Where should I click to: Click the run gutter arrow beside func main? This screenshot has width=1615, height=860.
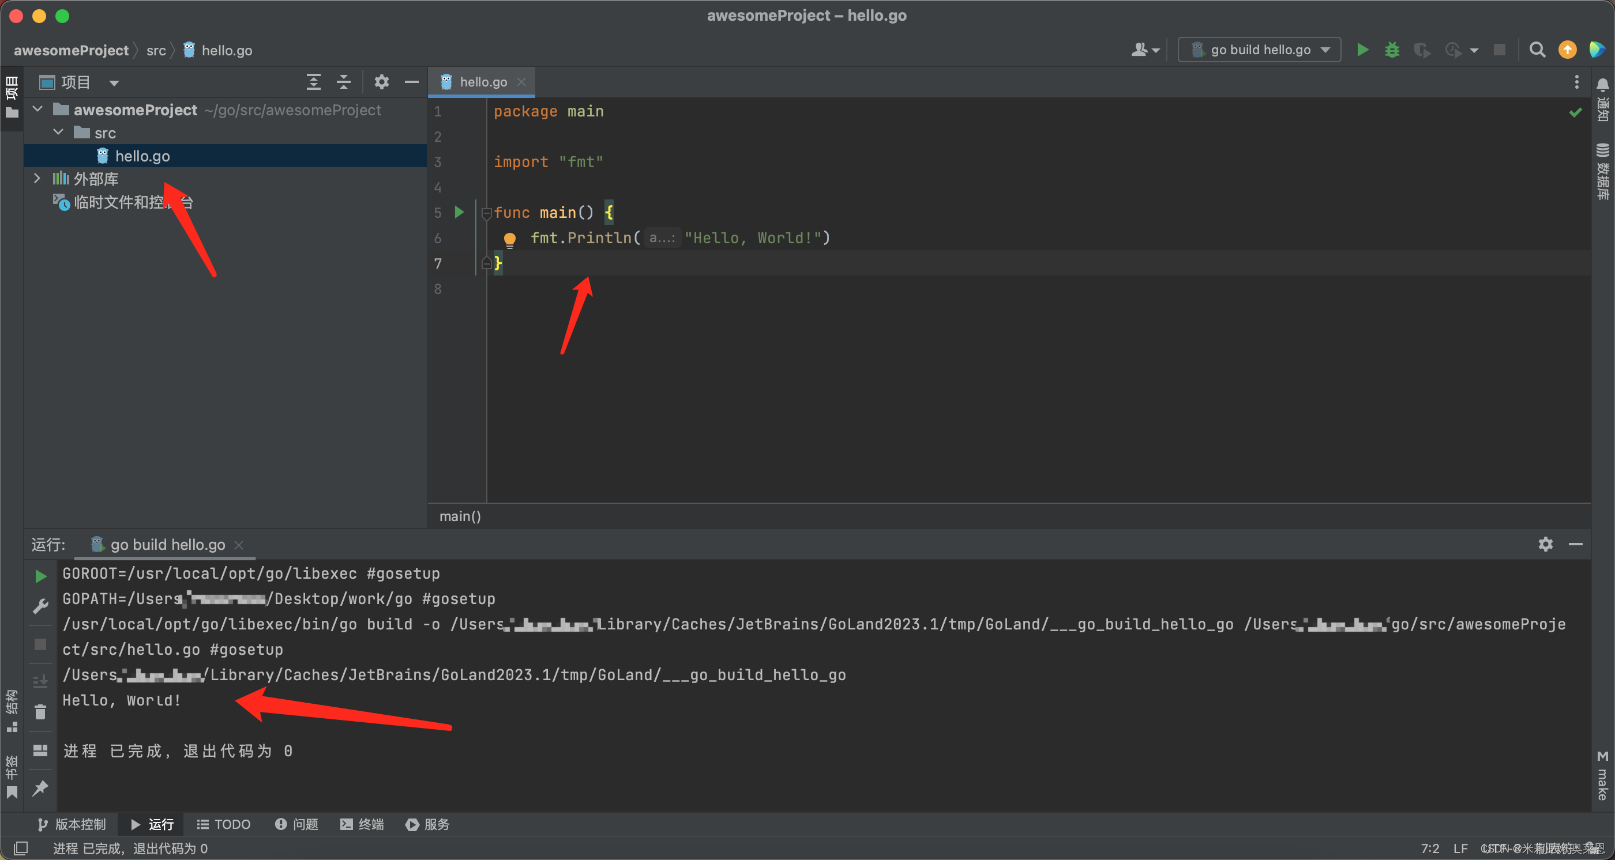click(x=459, y=212)
